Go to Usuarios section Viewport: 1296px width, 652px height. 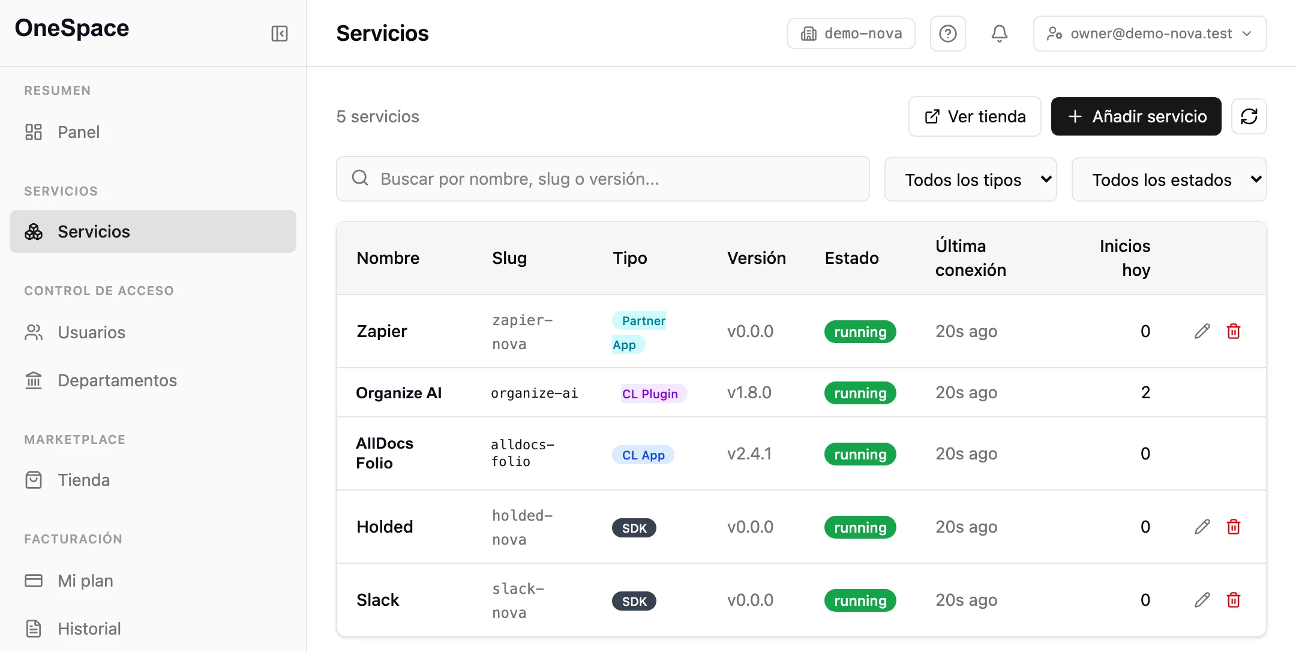pos(153,332)
